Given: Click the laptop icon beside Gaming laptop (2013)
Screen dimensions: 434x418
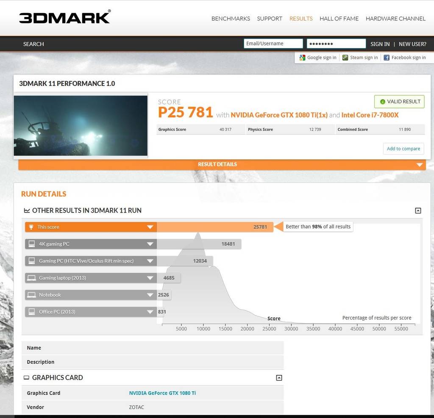Looking at the screenshot, I should pos(31,278).
